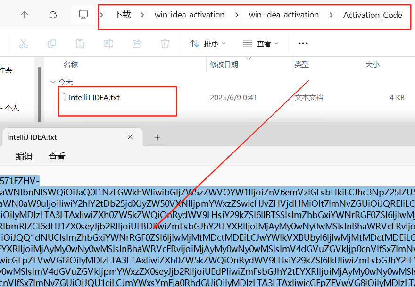The width and height of the screenshot is (415, 287).
Task: Click the 下载 breadcrumb segment
Action: pos(123,15)
